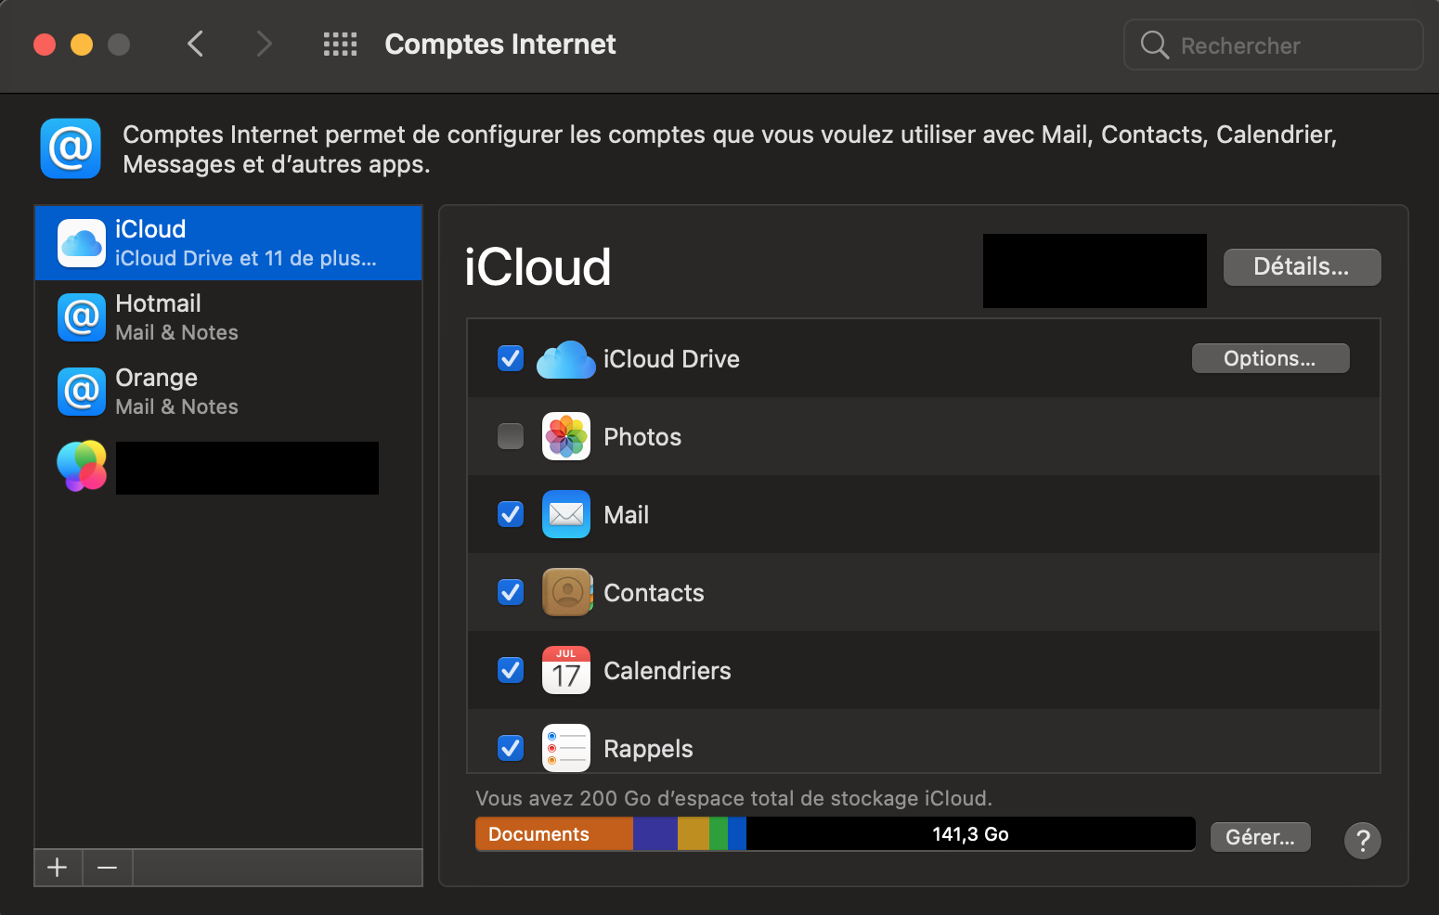Screen dimensions: 1439x915
Task: Click the Détails button
Action: 1301,267
